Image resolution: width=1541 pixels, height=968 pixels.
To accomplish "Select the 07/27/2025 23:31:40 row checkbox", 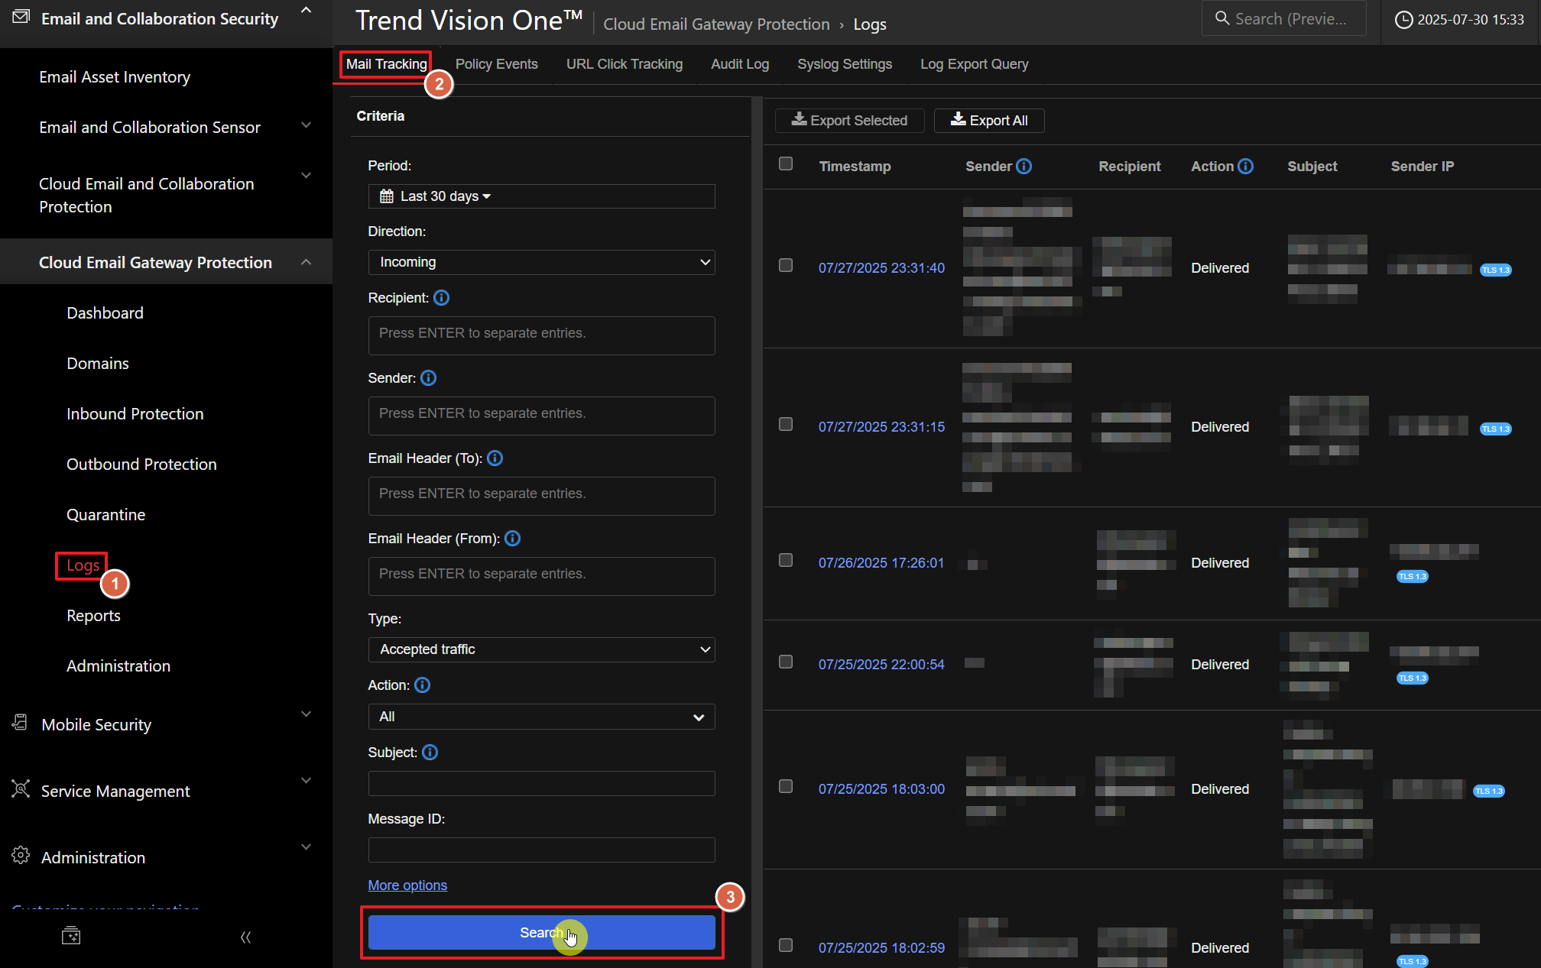I will pyautogui.click(x=786, y=265).
